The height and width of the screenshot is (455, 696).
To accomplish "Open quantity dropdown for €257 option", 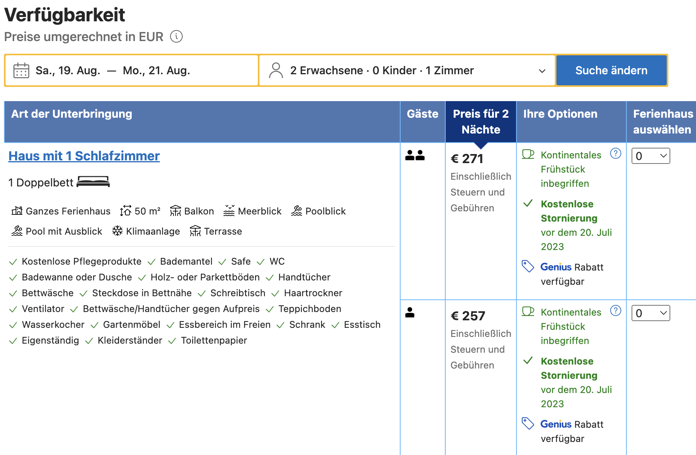I will [651, 313].
